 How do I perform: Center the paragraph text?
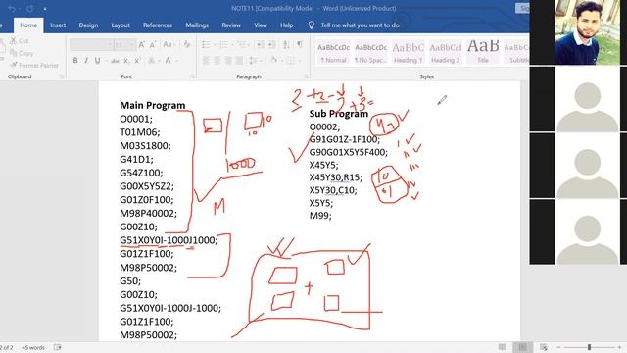coord(217,61)
